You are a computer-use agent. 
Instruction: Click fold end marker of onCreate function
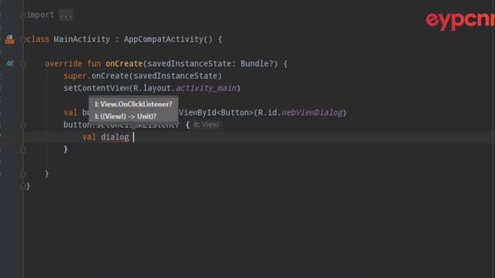22,175
